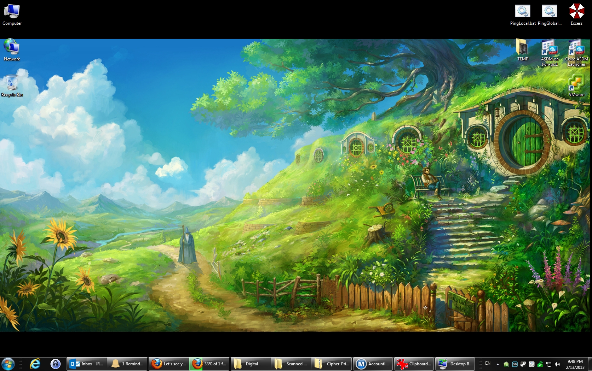Open the volume speaker tray icon
Image resolution: width=592 pixels, height=371 pixels.
coord(557,364)
